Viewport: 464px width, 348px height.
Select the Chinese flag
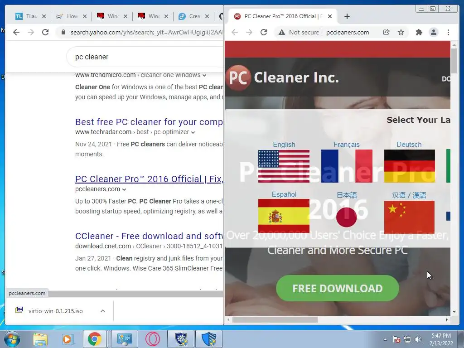(x=409, y=217)
